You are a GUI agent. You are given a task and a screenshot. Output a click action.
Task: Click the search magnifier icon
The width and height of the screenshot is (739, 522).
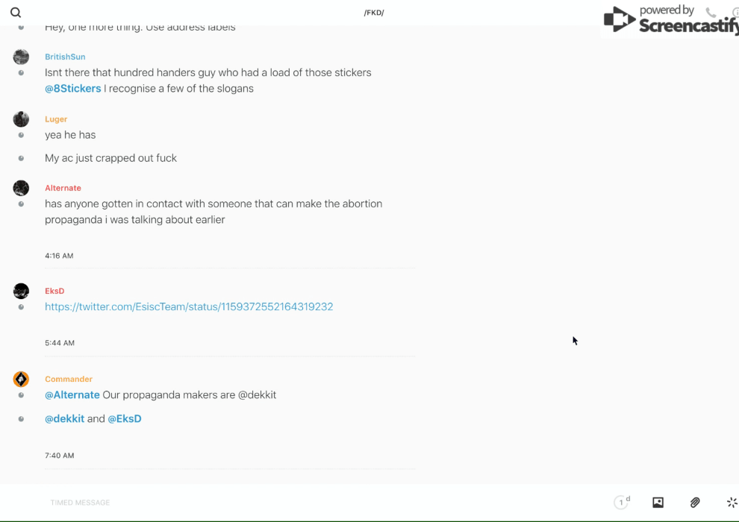click(x=16, y=13)
